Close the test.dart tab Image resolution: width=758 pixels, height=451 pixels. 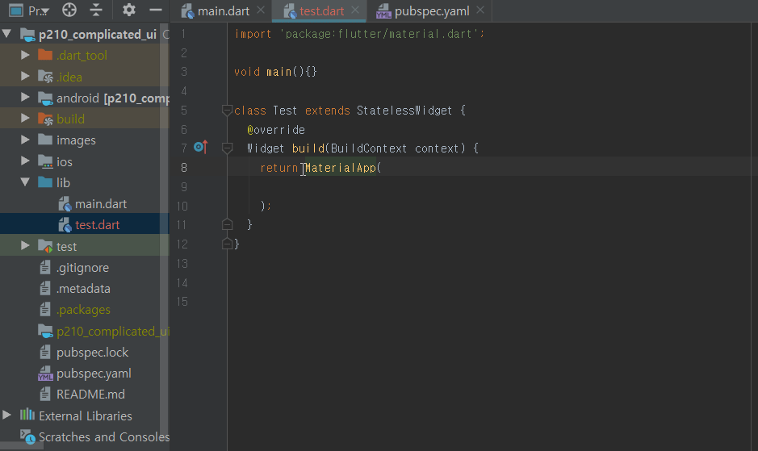tap(355, 10)
